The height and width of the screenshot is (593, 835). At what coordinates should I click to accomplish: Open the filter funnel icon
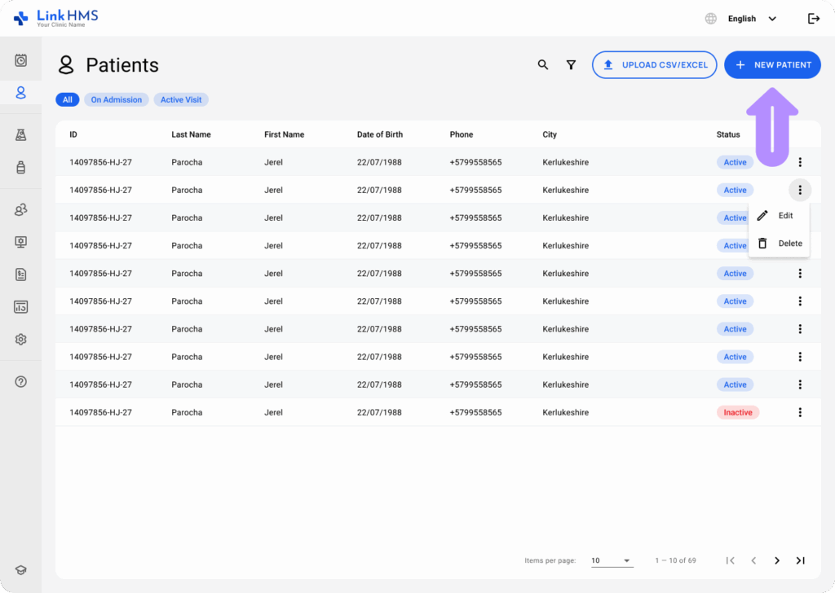click(x=572, y=65)
